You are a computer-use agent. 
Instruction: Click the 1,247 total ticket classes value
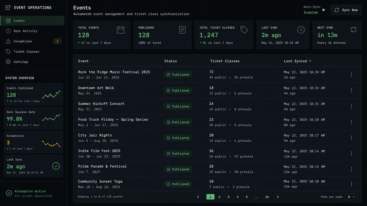(209, 35)
